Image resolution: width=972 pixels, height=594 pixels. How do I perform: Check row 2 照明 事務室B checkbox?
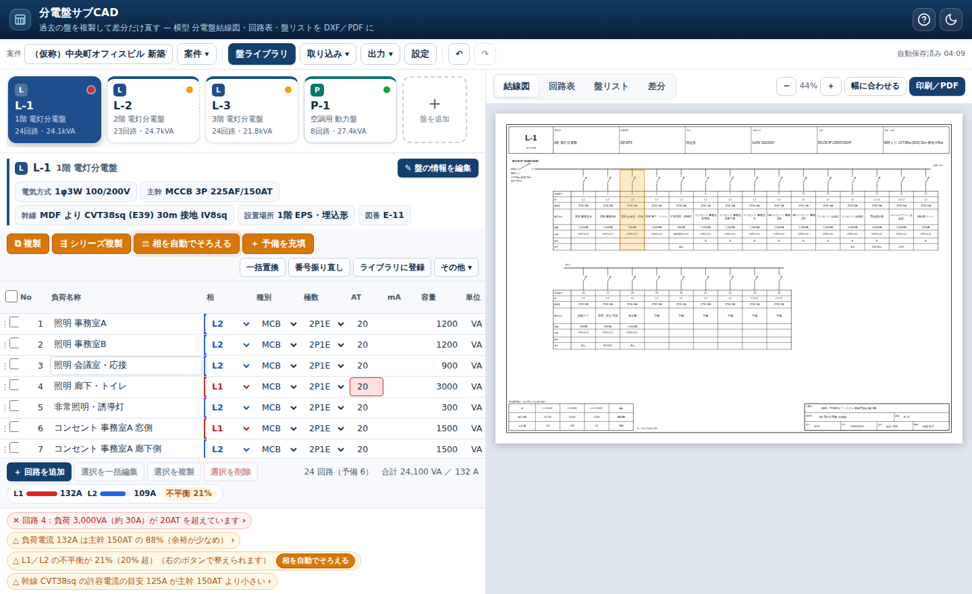coord(14,344)
